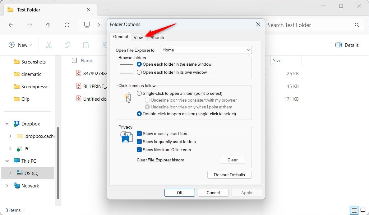The image size is (369, 215).
Task: Switch to details list view icon
Action: (x=354, y=210)
